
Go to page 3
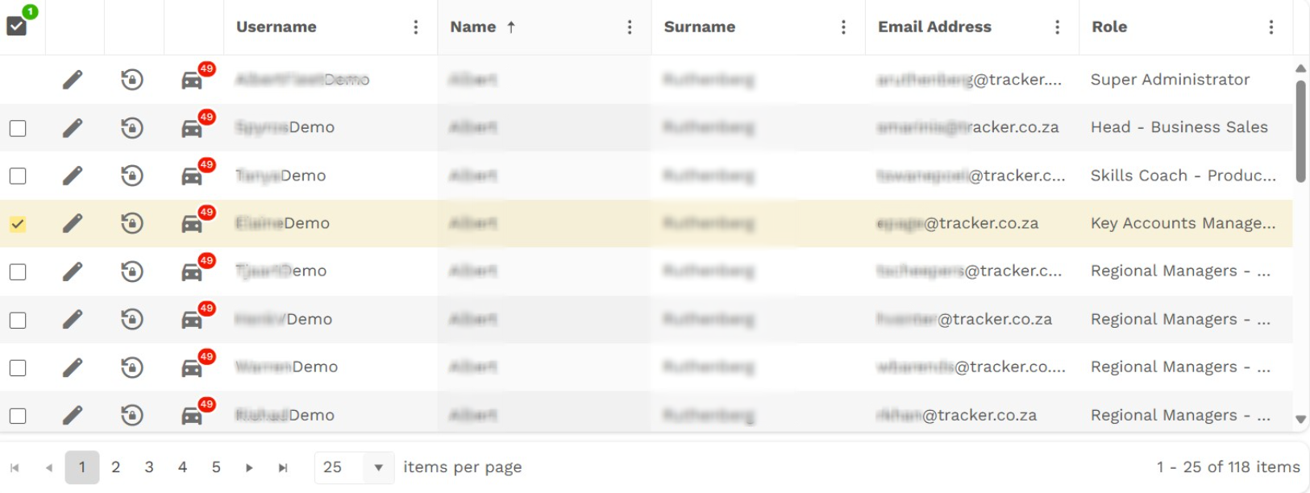click(149, 467)
